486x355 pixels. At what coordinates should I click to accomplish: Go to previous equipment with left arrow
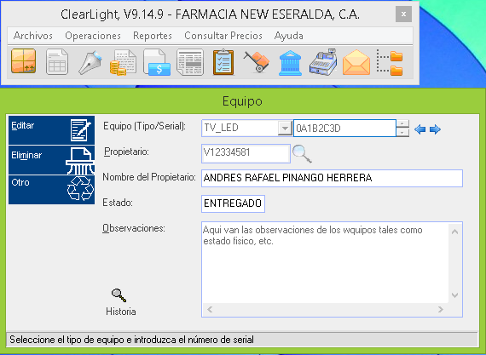420,129
